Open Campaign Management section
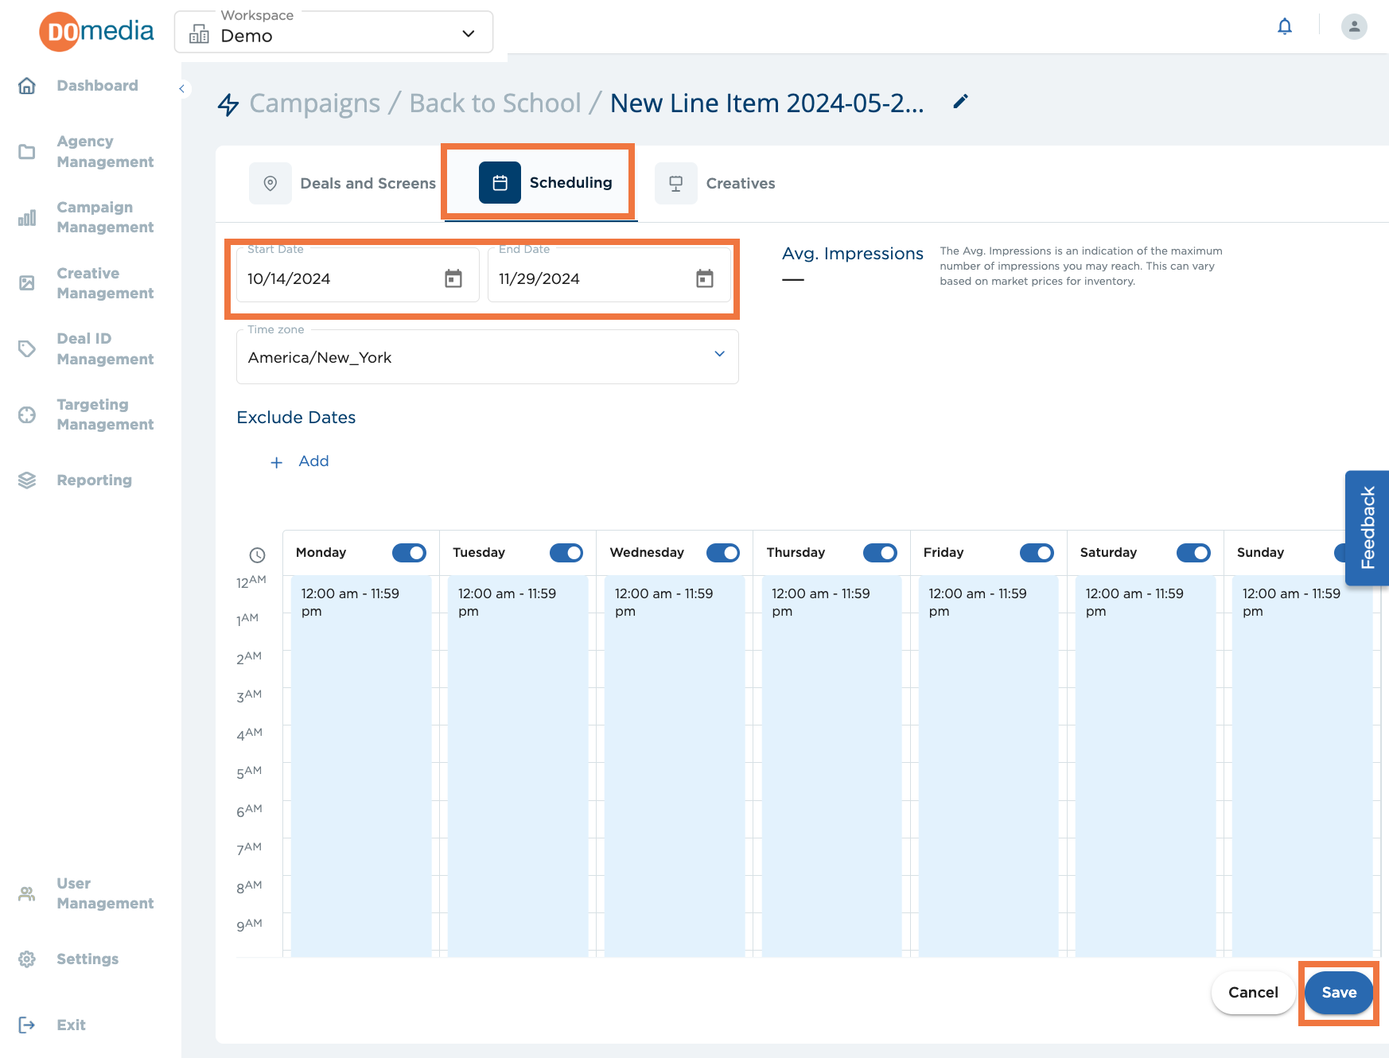Screen dimensions: 1389x1058 (105, 217)
